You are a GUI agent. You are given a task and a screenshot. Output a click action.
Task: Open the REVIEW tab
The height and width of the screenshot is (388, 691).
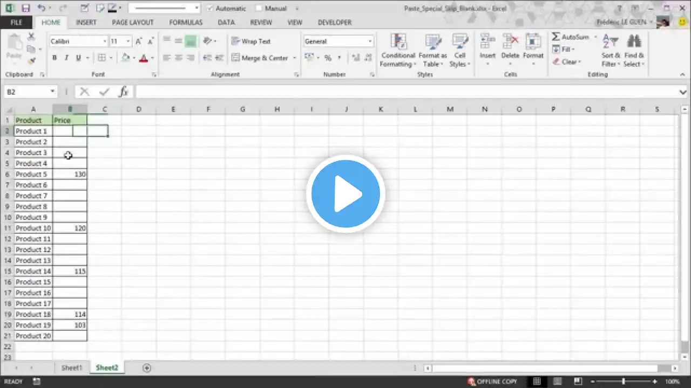[x=261, y=23]
